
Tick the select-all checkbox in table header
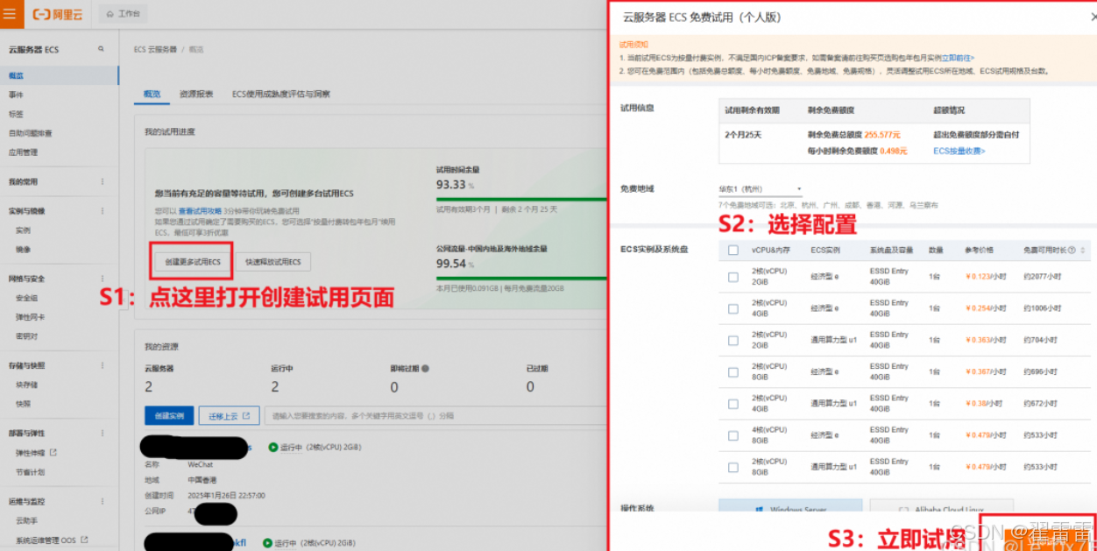(733, 251)
